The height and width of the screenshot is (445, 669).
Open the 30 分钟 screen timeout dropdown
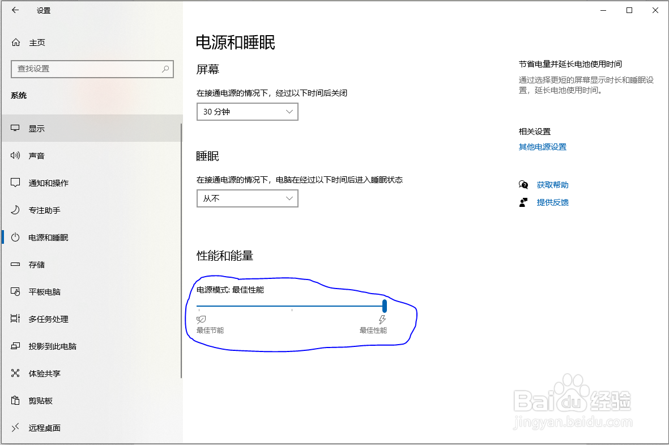coord(247,112)
